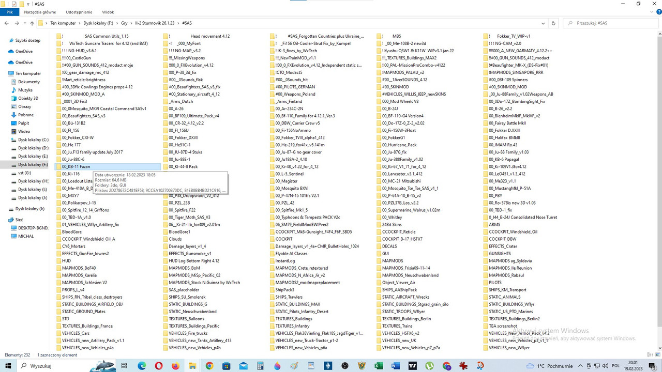Viewport: 662px width, 372px height.
Task: Switch to Narzędzia główne ribbon tab
Action: click(x=40, y=11)
